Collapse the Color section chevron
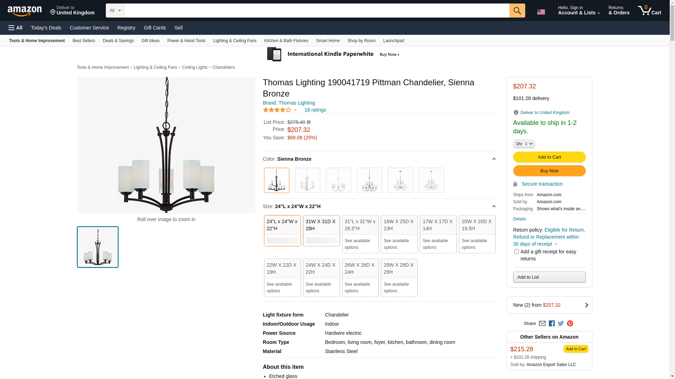Screen dimensions: 675x379 coord(494,159)
